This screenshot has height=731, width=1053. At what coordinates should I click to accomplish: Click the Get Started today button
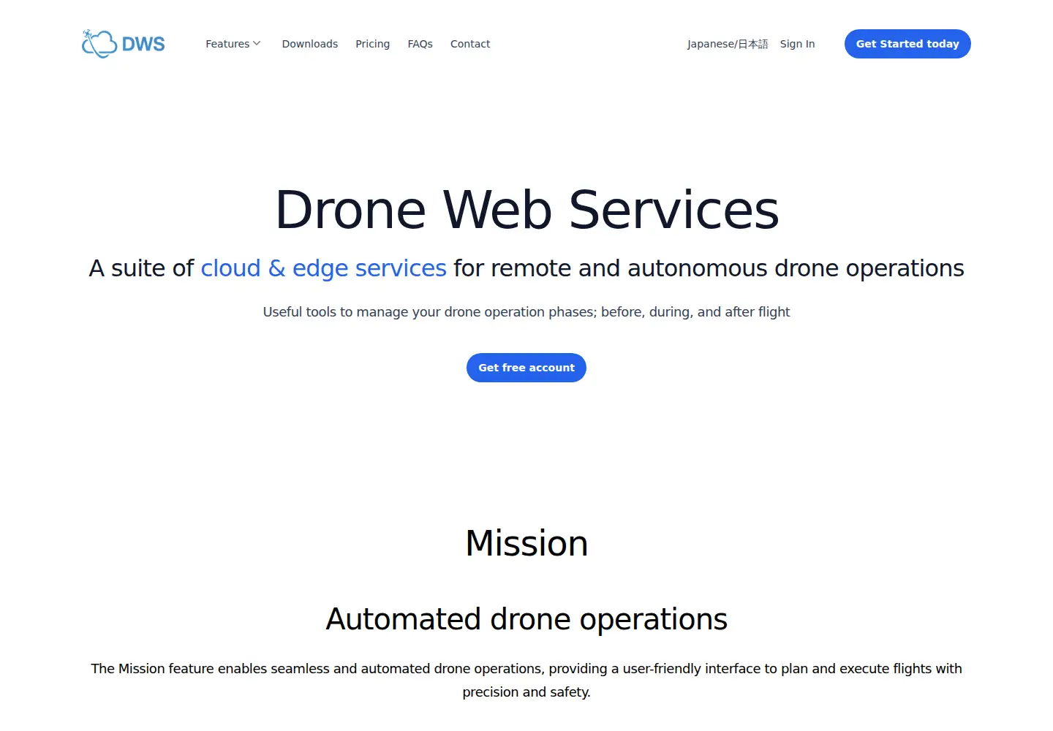(907, 44)
